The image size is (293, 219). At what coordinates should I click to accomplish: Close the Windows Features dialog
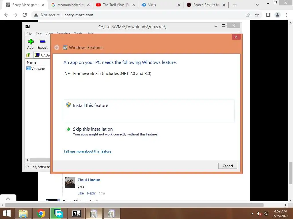(236, 37)
